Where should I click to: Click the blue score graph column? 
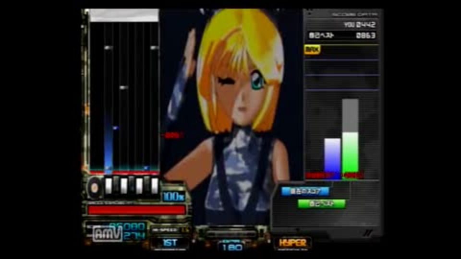(x=332, y=158)
